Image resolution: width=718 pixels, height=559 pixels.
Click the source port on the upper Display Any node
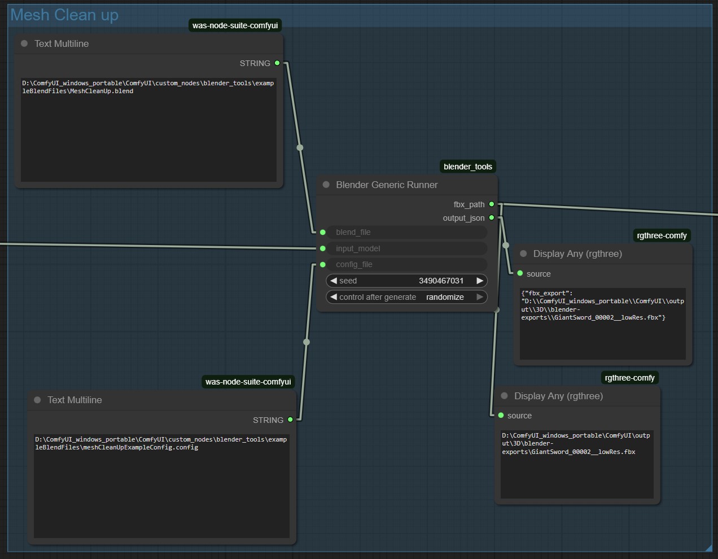point(520,273)
